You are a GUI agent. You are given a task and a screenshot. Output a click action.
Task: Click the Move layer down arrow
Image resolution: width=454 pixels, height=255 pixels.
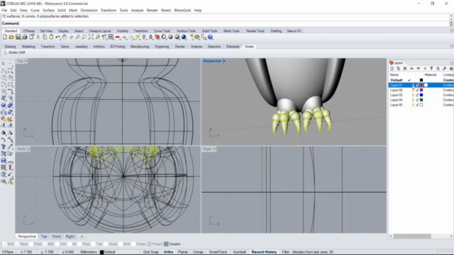coord(418,69)
